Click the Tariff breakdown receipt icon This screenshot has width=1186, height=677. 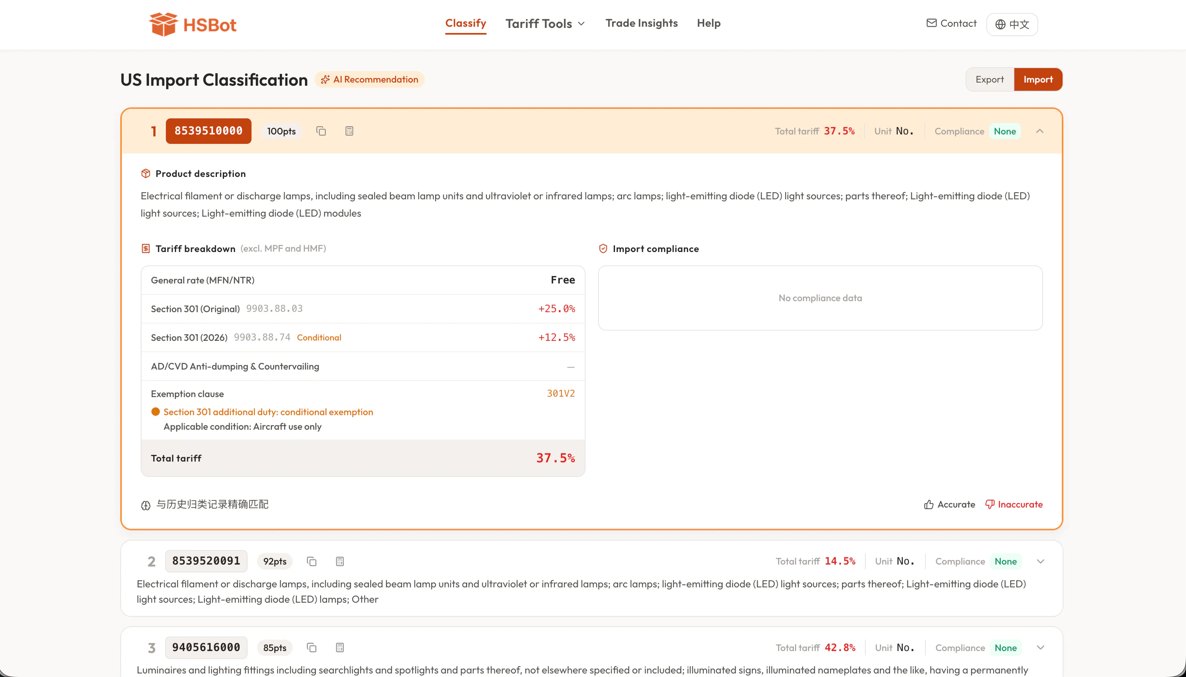click(x=145, y=248)
